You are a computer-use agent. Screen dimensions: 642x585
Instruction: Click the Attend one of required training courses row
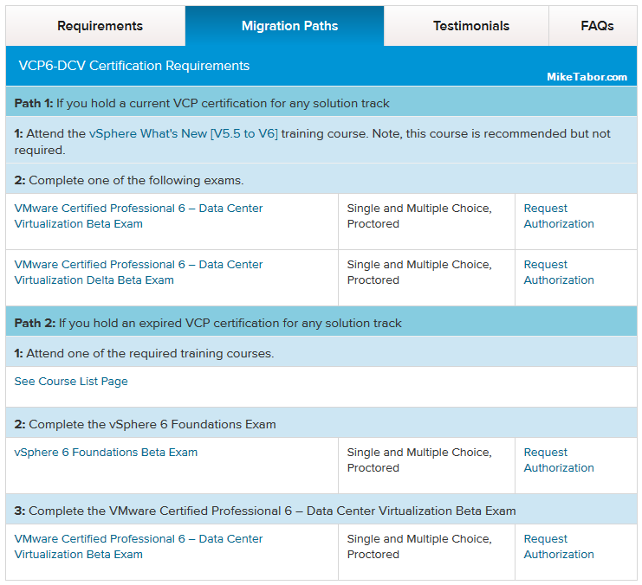coord(321,353)
